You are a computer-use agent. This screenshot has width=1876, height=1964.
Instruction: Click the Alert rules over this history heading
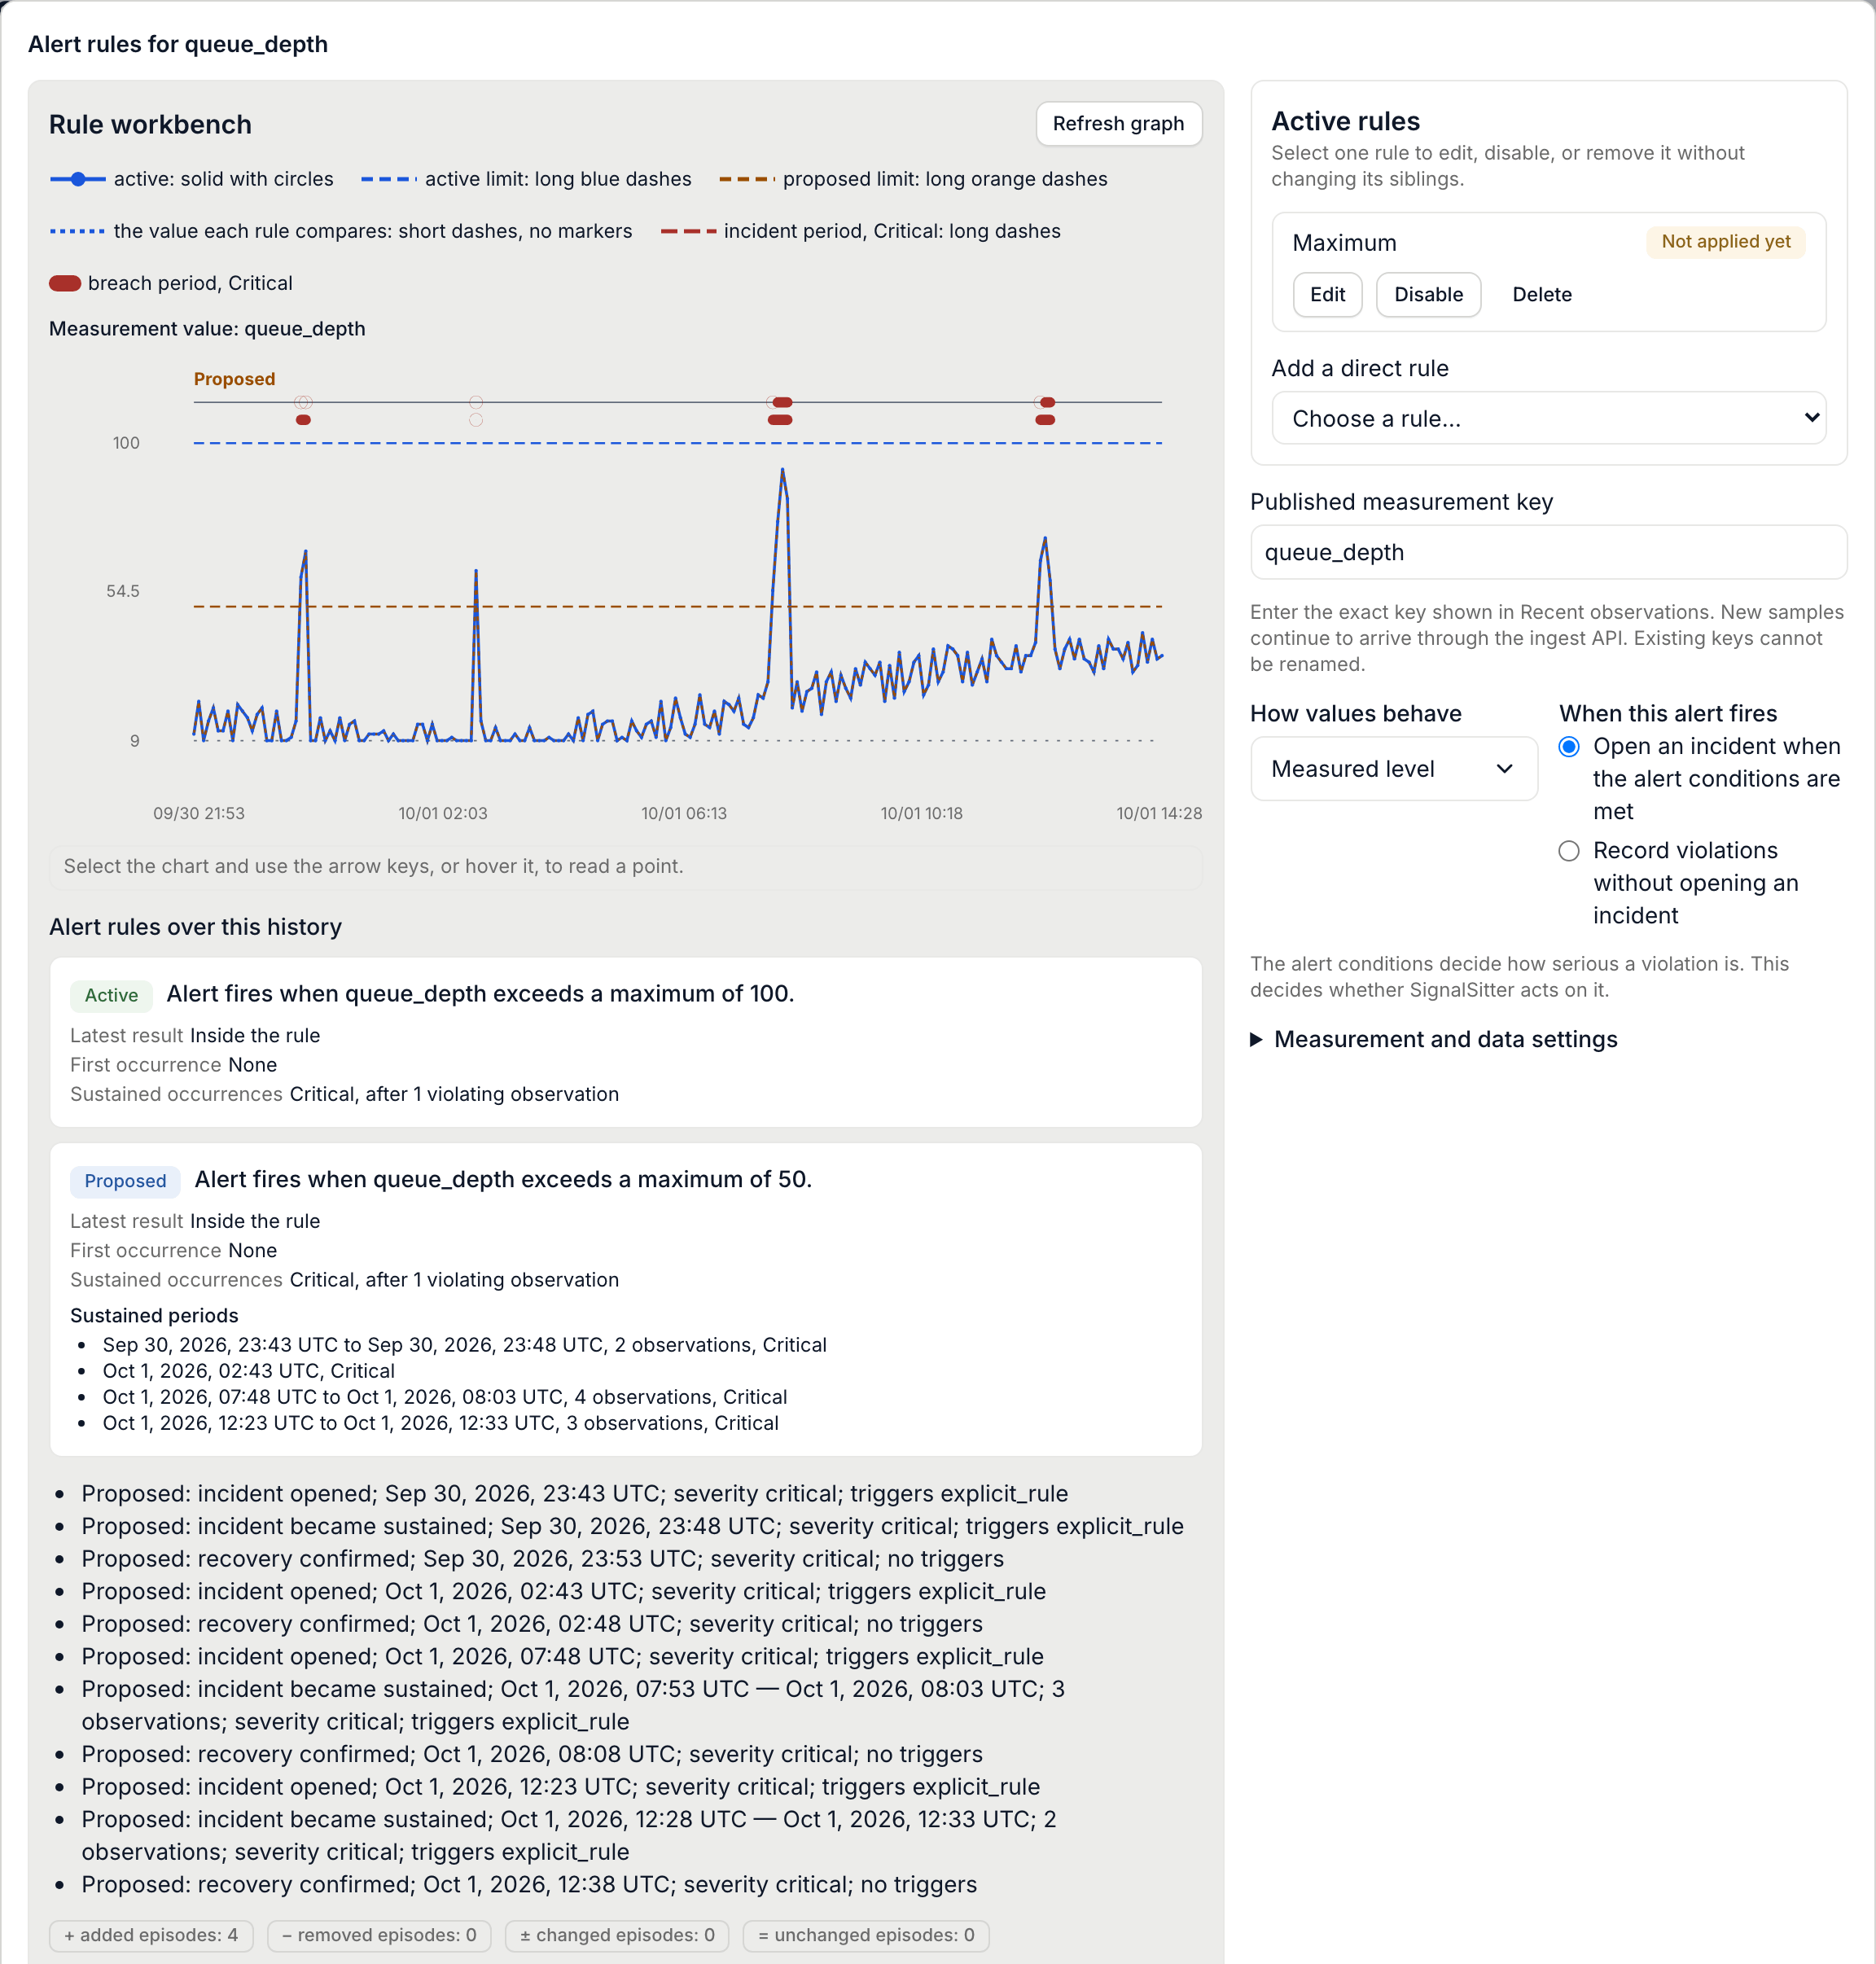click(196, 927)
